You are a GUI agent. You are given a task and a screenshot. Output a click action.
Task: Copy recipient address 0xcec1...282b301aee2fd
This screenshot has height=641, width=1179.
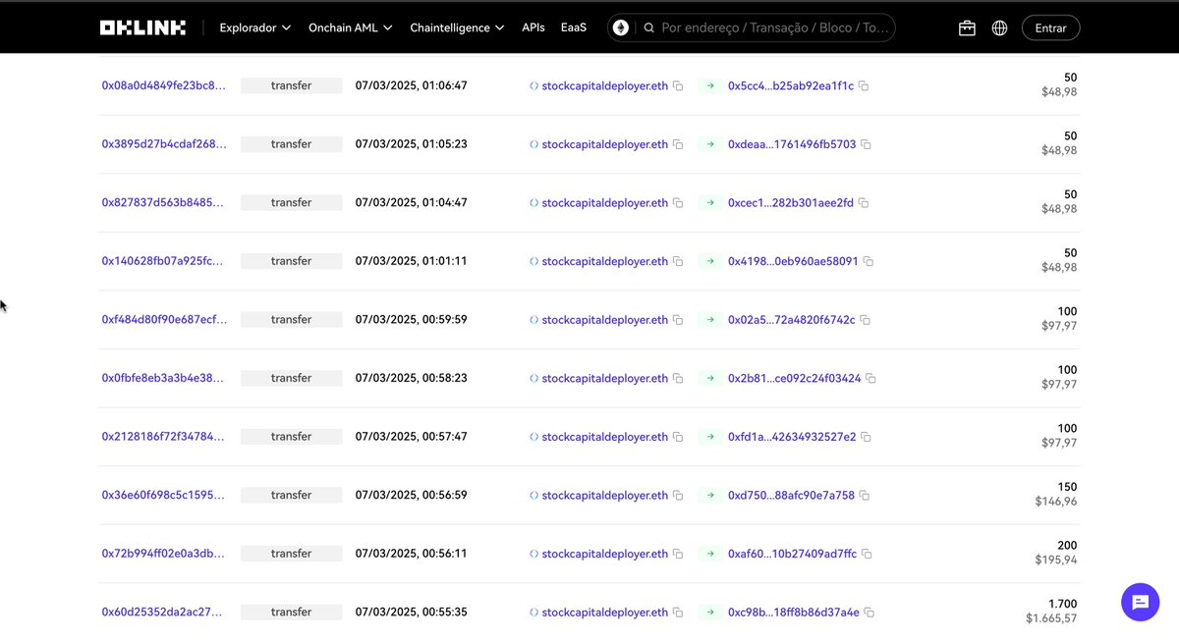[864, 203]
